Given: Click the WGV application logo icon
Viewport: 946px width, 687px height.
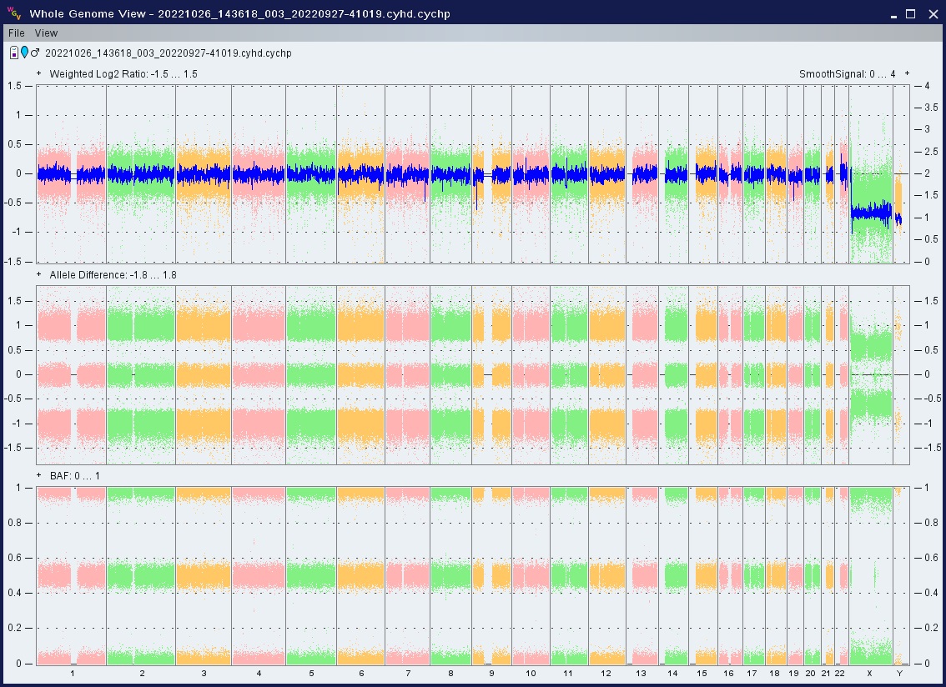Looking at the screenshot, I should (13, 13).
